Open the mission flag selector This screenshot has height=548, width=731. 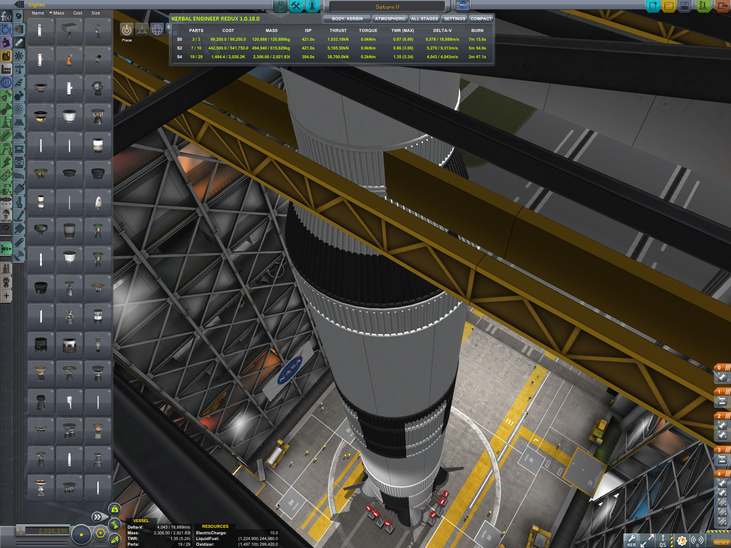[463, 6]
